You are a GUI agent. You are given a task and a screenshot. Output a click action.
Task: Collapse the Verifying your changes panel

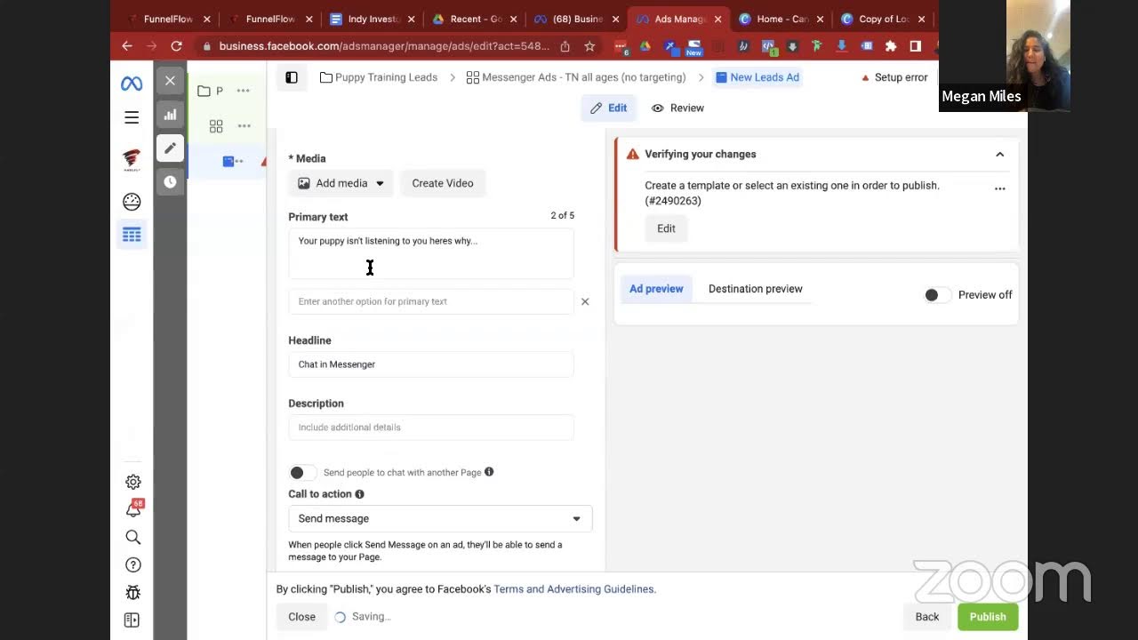[999, 155]
